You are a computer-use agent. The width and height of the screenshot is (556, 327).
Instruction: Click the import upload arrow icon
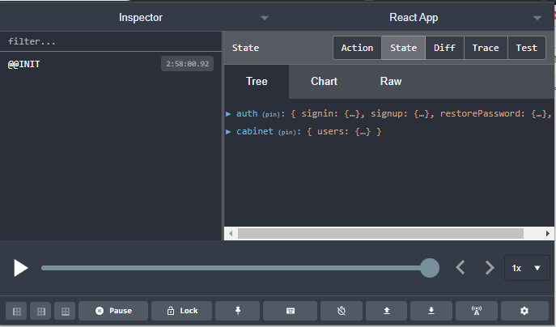(x=387, y=311)
